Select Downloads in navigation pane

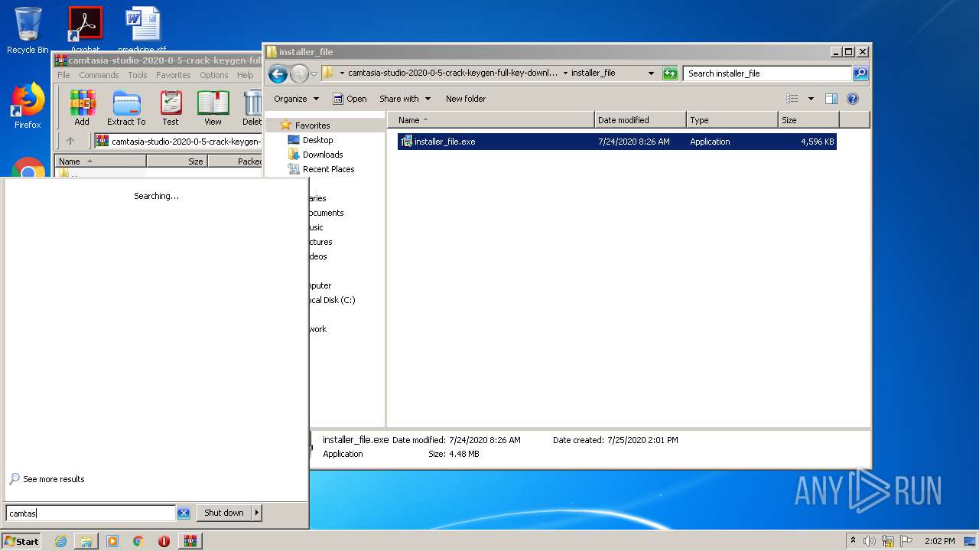322,155
